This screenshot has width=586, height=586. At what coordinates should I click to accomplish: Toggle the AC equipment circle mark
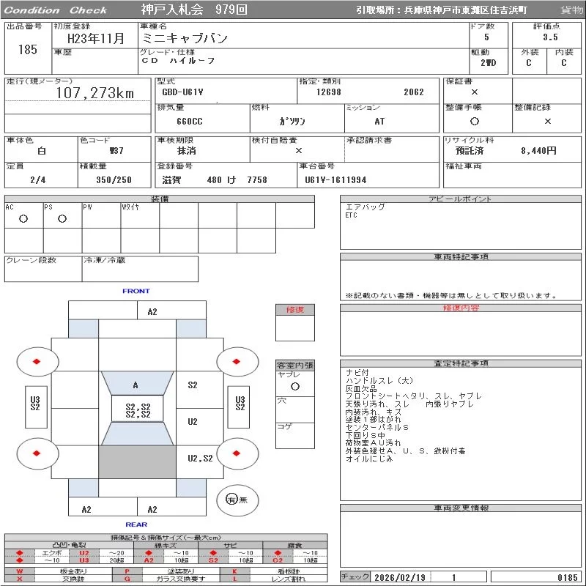click(x=23, y=218)
